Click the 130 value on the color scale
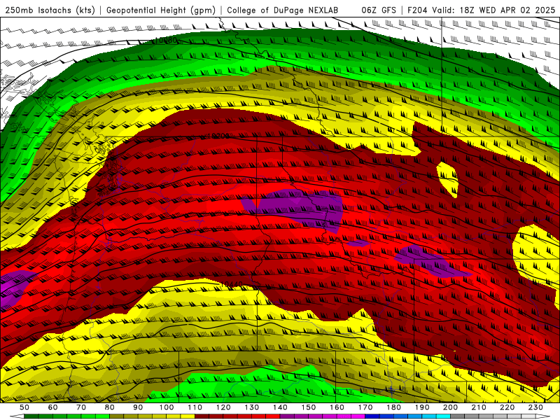560x420 pixels. 252,407
